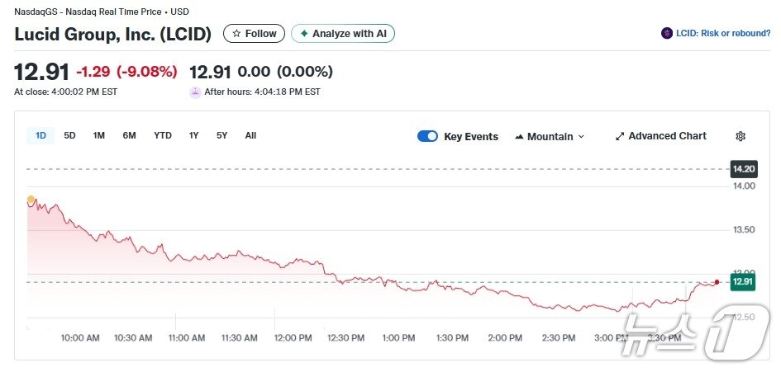This screenshot has height=372, width=781.
Task: Click the green 12.91 current price label
Action: 743,281
